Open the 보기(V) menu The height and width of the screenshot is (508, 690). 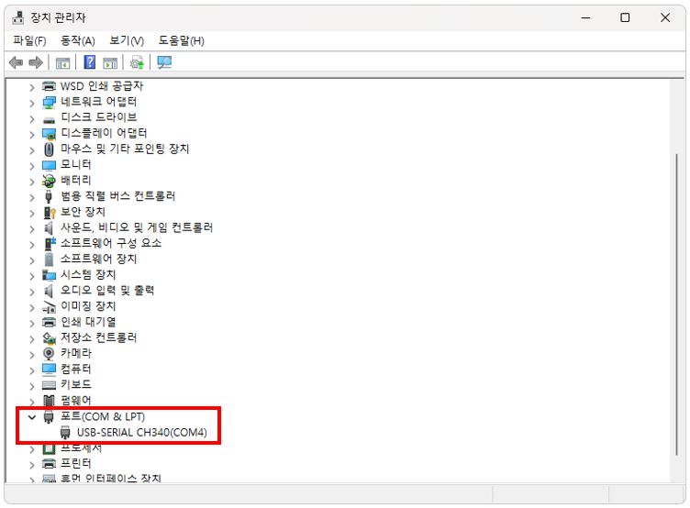coord(127,40)
